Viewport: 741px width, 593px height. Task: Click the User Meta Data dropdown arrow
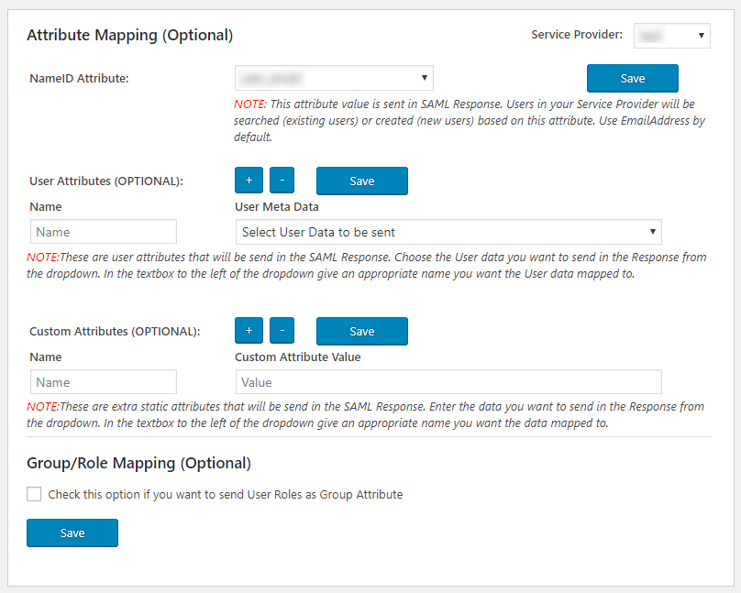[652, 232]
